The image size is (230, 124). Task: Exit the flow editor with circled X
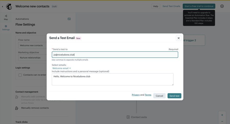222,6
